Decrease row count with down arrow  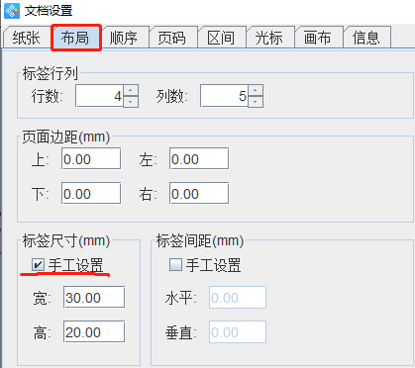tap(131, 102)
